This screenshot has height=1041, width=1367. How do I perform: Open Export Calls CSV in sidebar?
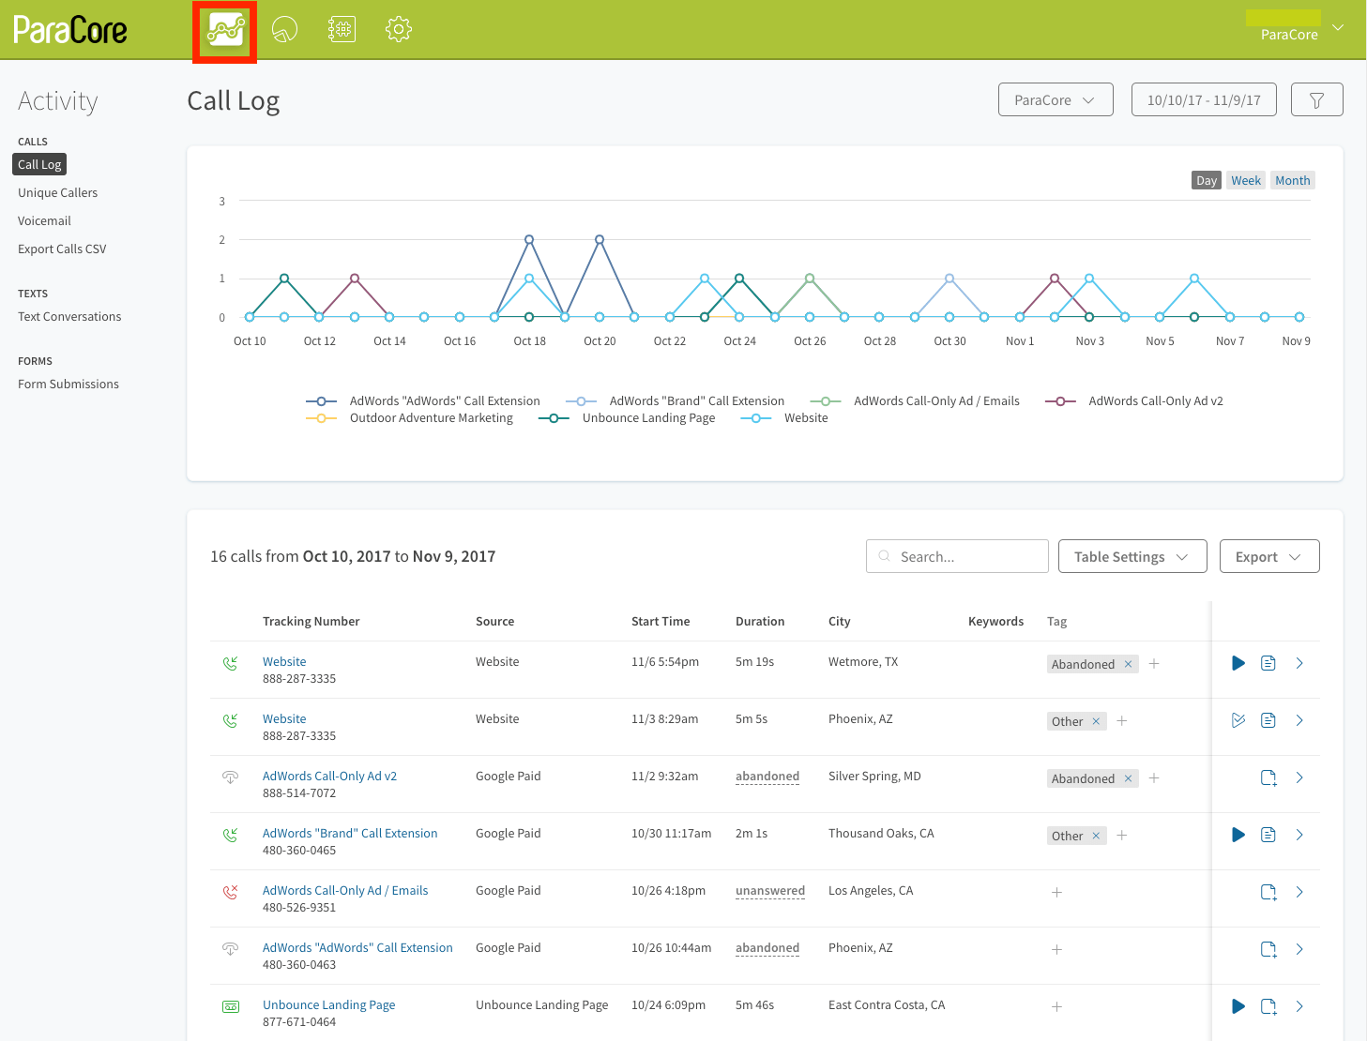(62, 249)
